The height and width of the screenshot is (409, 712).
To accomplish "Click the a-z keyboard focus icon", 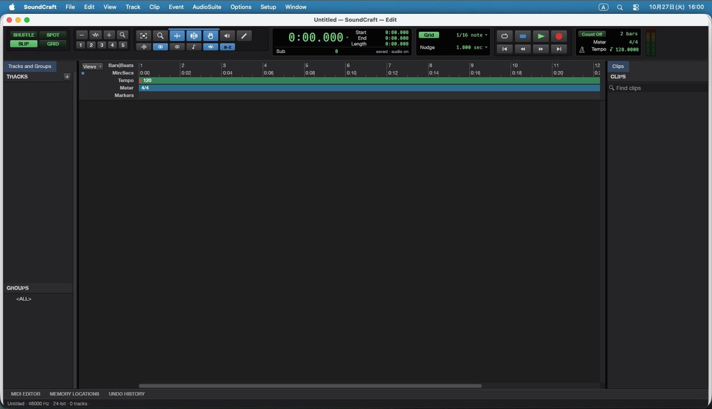I will point(227,47).
